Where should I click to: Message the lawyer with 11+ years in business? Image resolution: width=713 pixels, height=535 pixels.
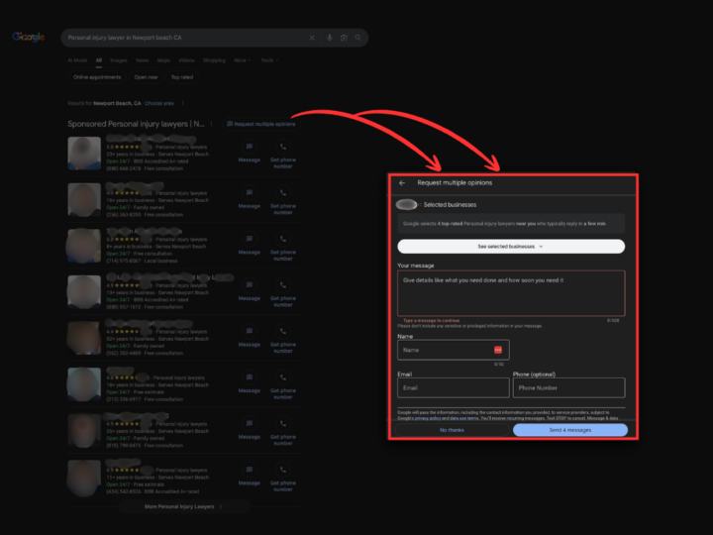[250, 476]
